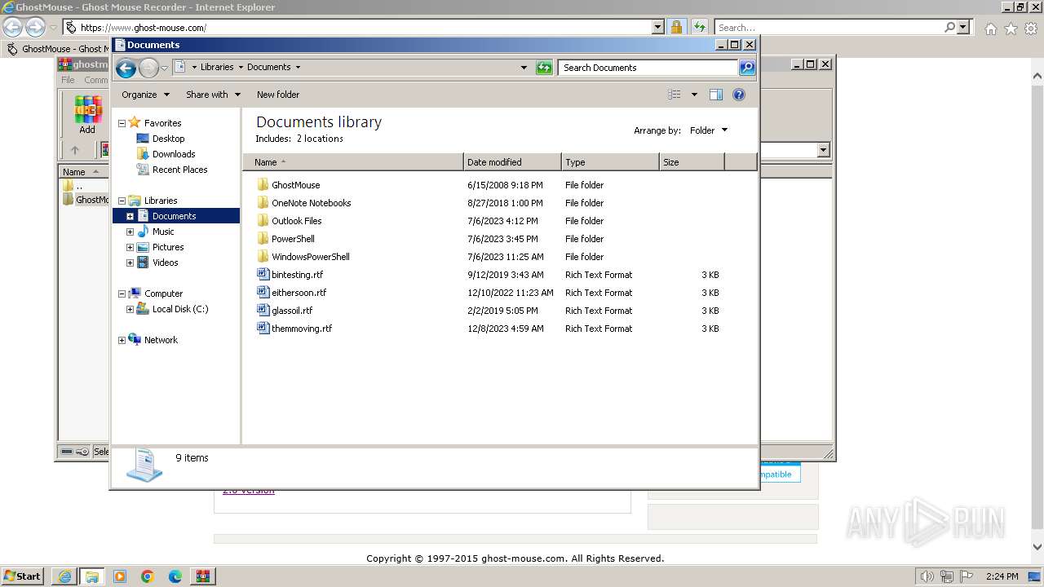Click Add icon in WinRAR window
Viewport: 1044px width, 587px height.
click(87, 115)
